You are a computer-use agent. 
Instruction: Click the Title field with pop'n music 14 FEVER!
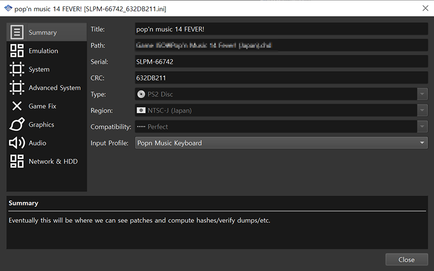(281, 29)
